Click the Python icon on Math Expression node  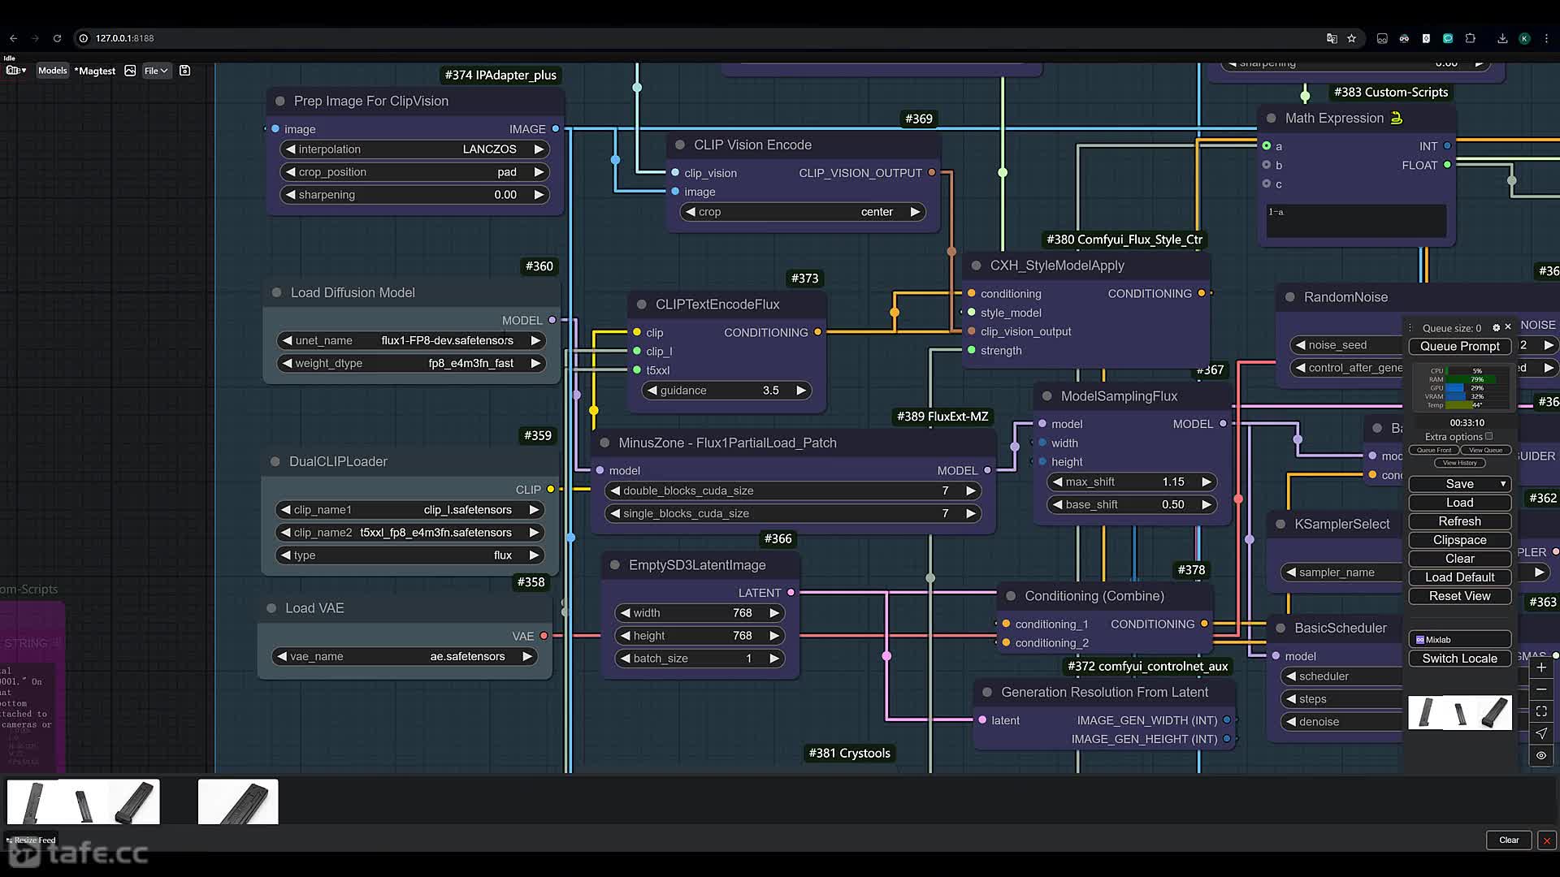tap(1397, 119)
